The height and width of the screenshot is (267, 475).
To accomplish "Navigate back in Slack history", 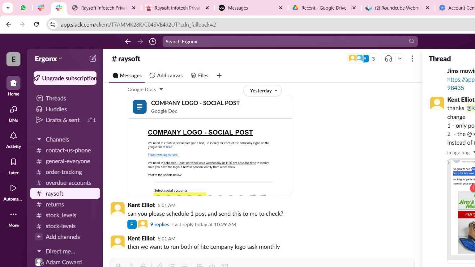I will tap(128, 41).
